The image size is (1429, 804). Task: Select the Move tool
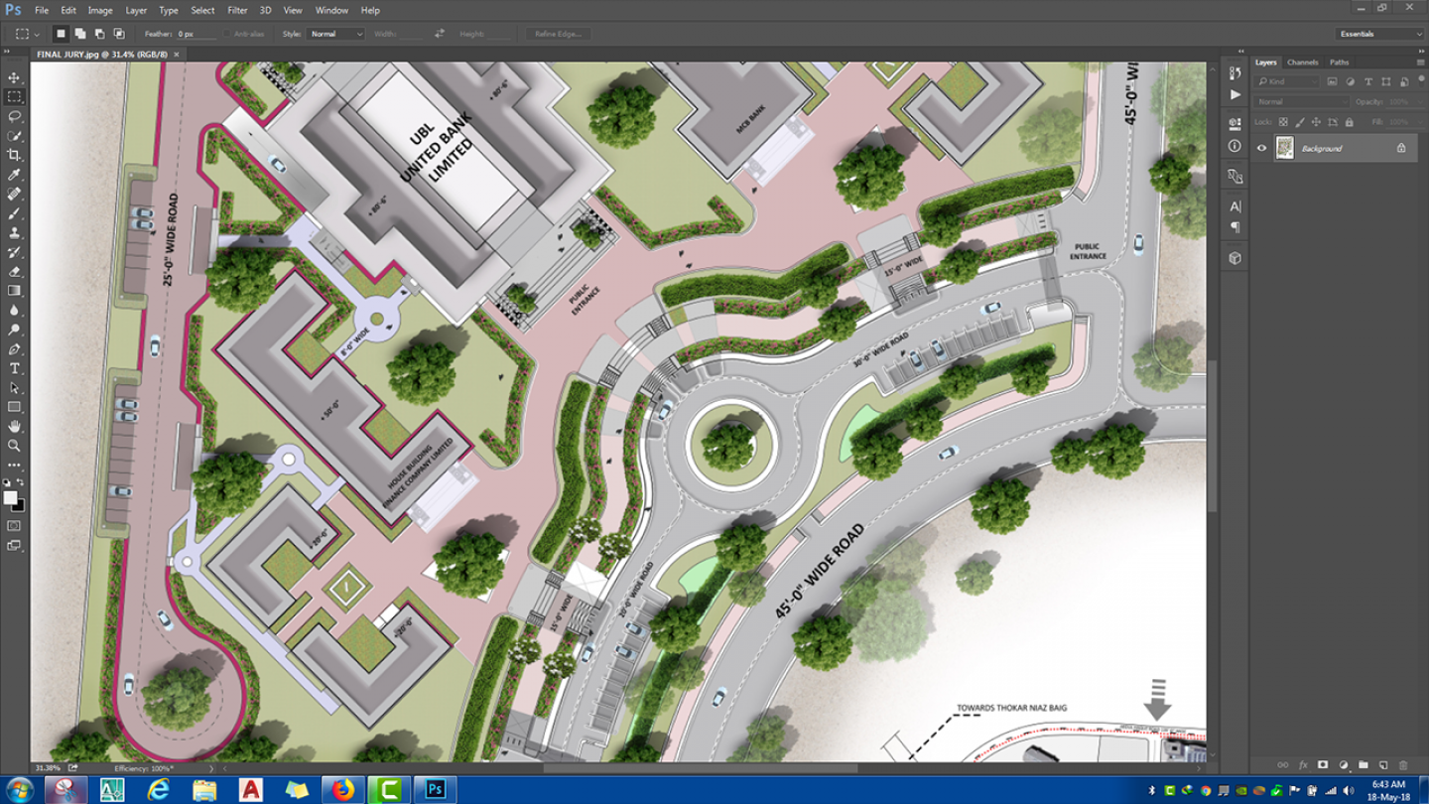point(14,77)
